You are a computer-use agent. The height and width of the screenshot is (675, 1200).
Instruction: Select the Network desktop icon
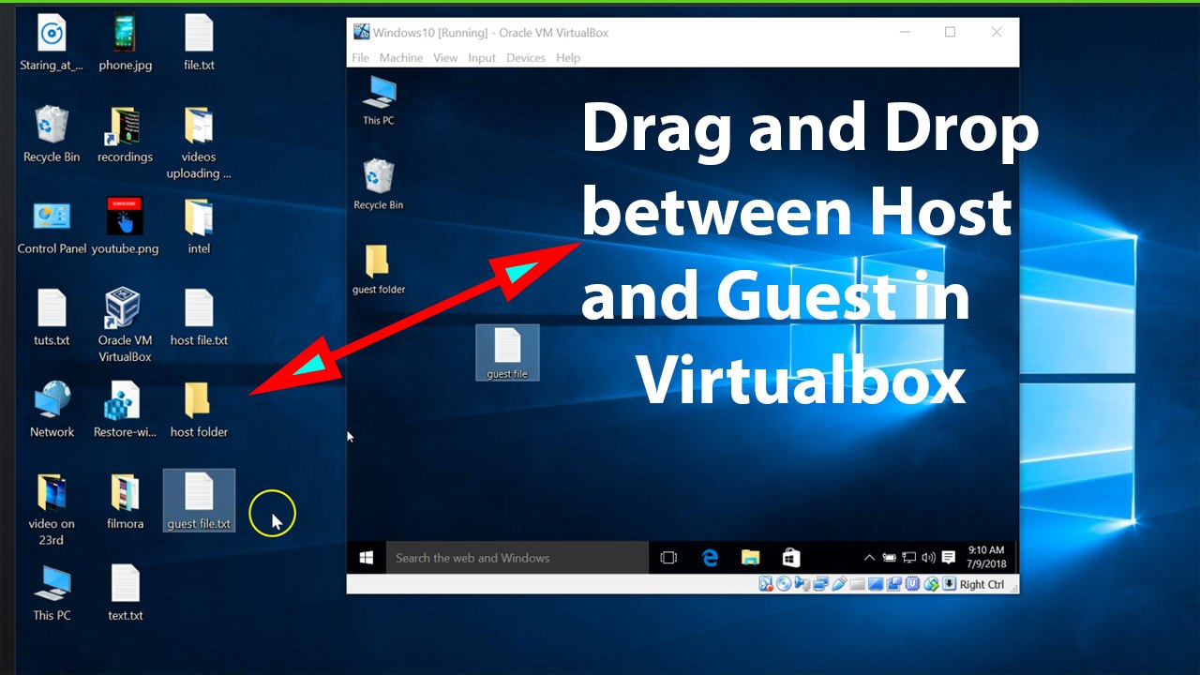click(x=52, y=411)
